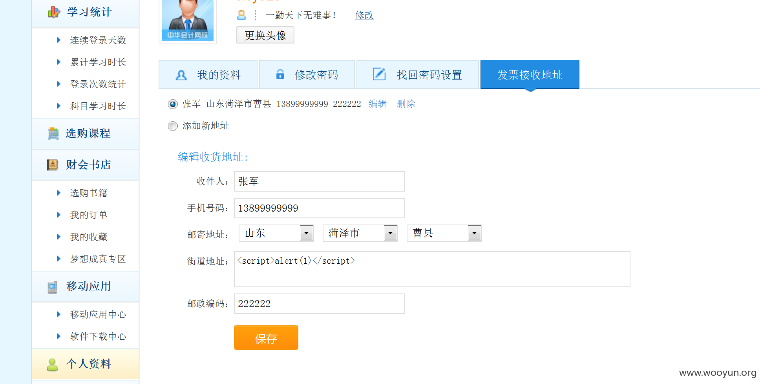Viewport: 760px width, 384px height.
Task: Click the arrow bullet beside 我的收藏
Action: [58, 237]
